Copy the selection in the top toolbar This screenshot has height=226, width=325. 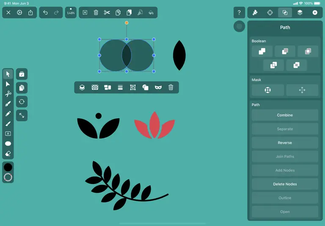click(118, 13)
